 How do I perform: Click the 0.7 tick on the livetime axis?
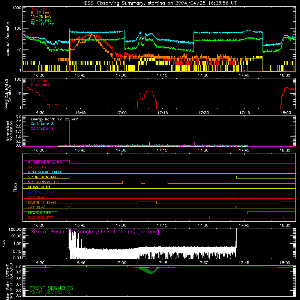click(x=18, y=284)
